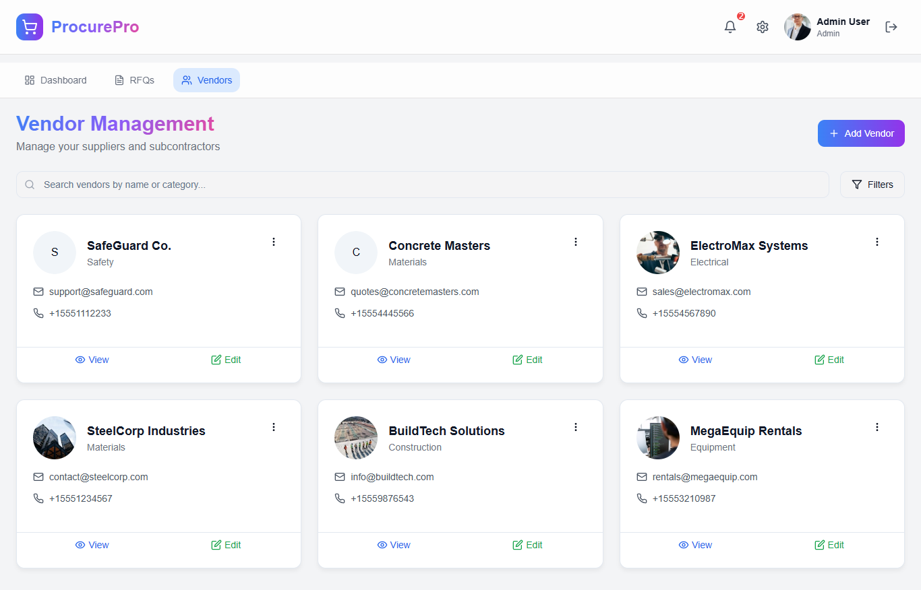The image size is (921, 590).
Task: Open settings via the gear icon
Action: 763,27
